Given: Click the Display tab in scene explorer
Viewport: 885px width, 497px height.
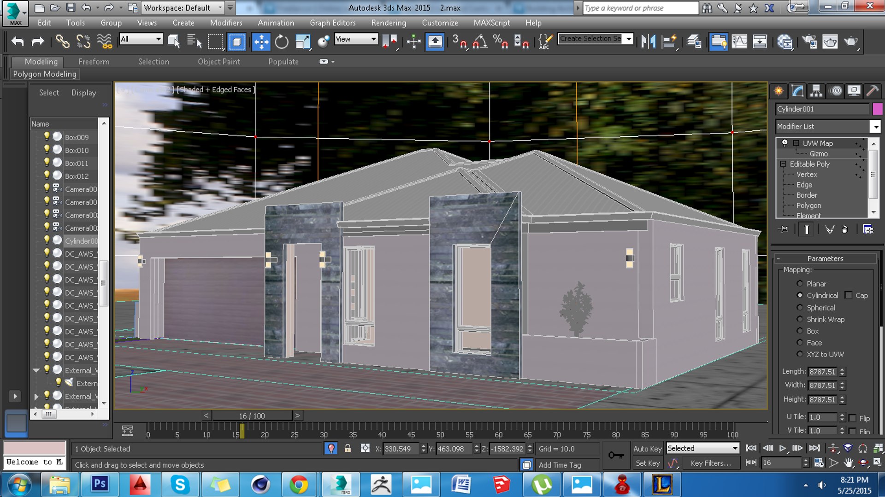Looking at the screenshot, I should [x=84, y=93].
